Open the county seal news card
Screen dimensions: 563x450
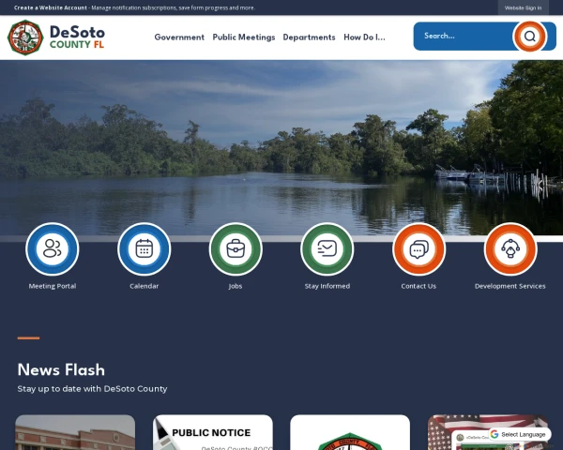click(350, 432)
